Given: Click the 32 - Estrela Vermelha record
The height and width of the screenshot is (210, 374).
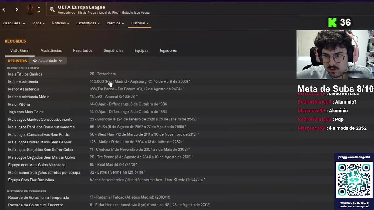Looking at the screenshot, I should click(117, 172).
